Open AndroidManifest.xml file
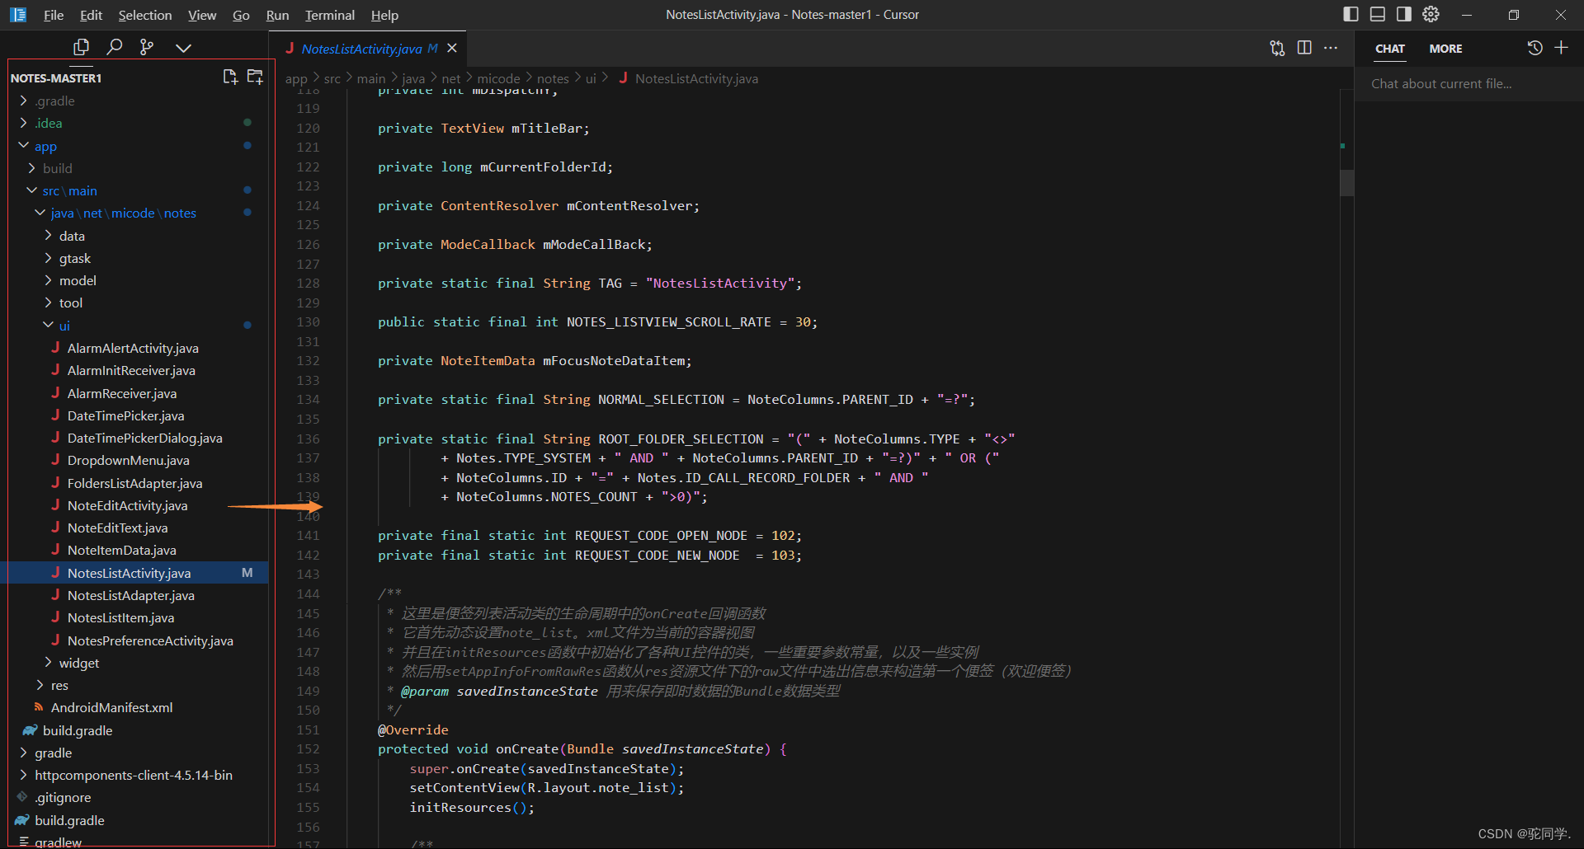Viewport: 1584px width, 849px height. (x=111, y=707)
